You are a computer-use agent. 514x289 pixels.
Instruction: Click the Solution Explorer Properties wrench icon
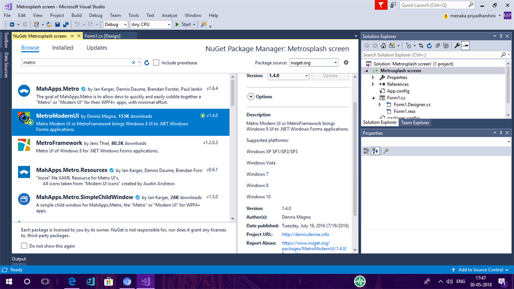click(457, 46)
